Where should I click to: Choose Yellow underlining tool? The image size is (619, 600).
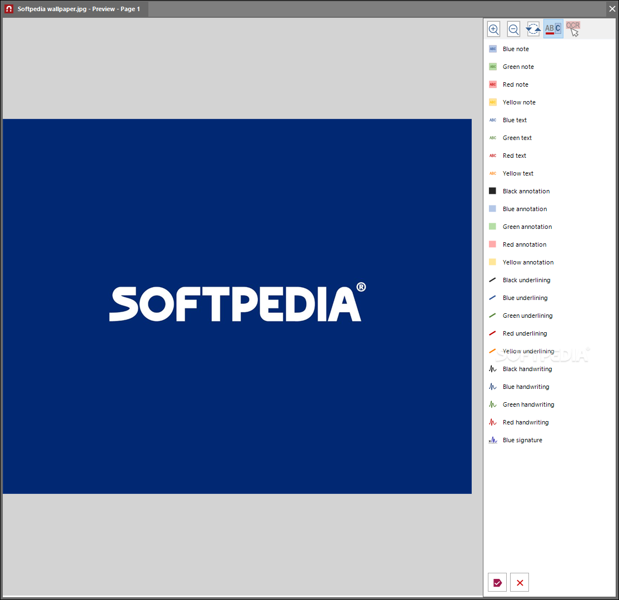point(522,351)
